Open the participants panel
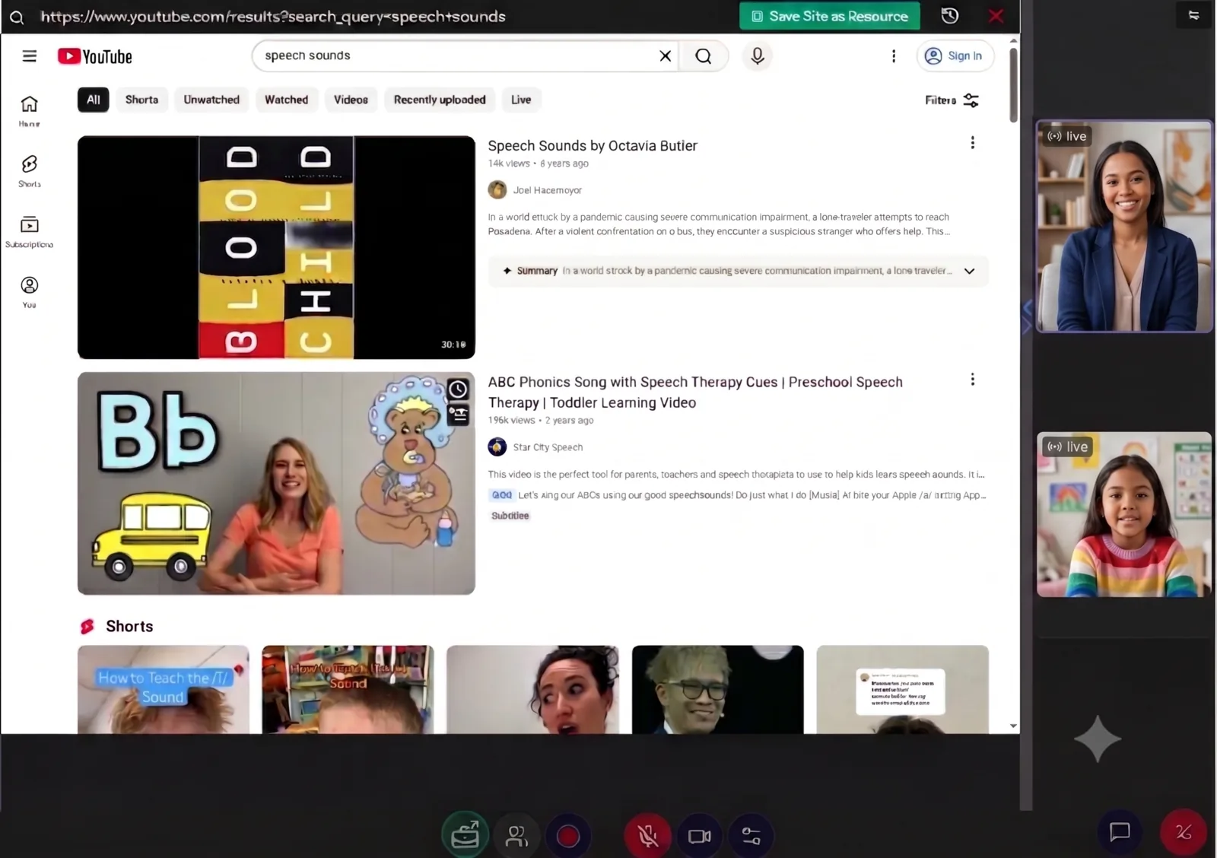The height and width of the screenshot is (858, 1217). point(516,836)
